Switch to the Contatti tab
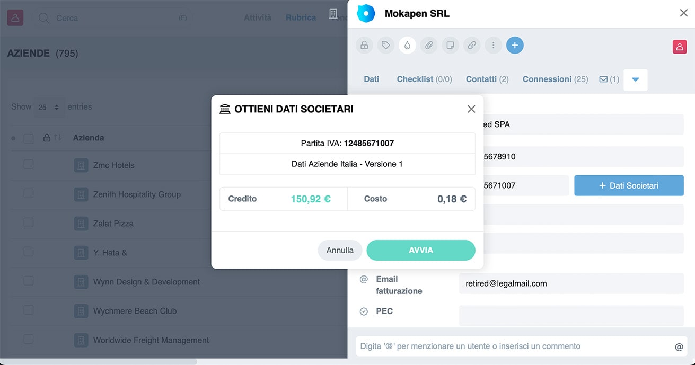The image size is (695, 365). (487, 79)
